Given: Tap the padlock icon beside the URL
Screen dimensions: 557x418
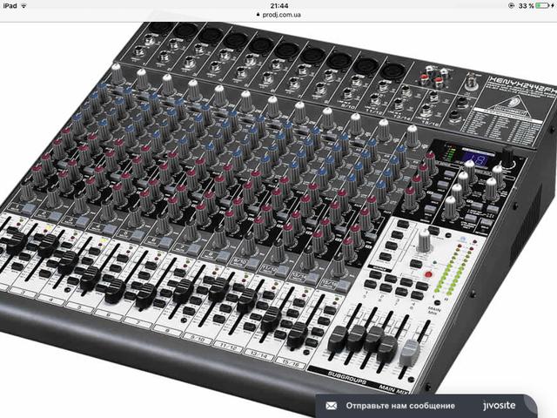Looking at the screenshot, I should click(256, 15).
